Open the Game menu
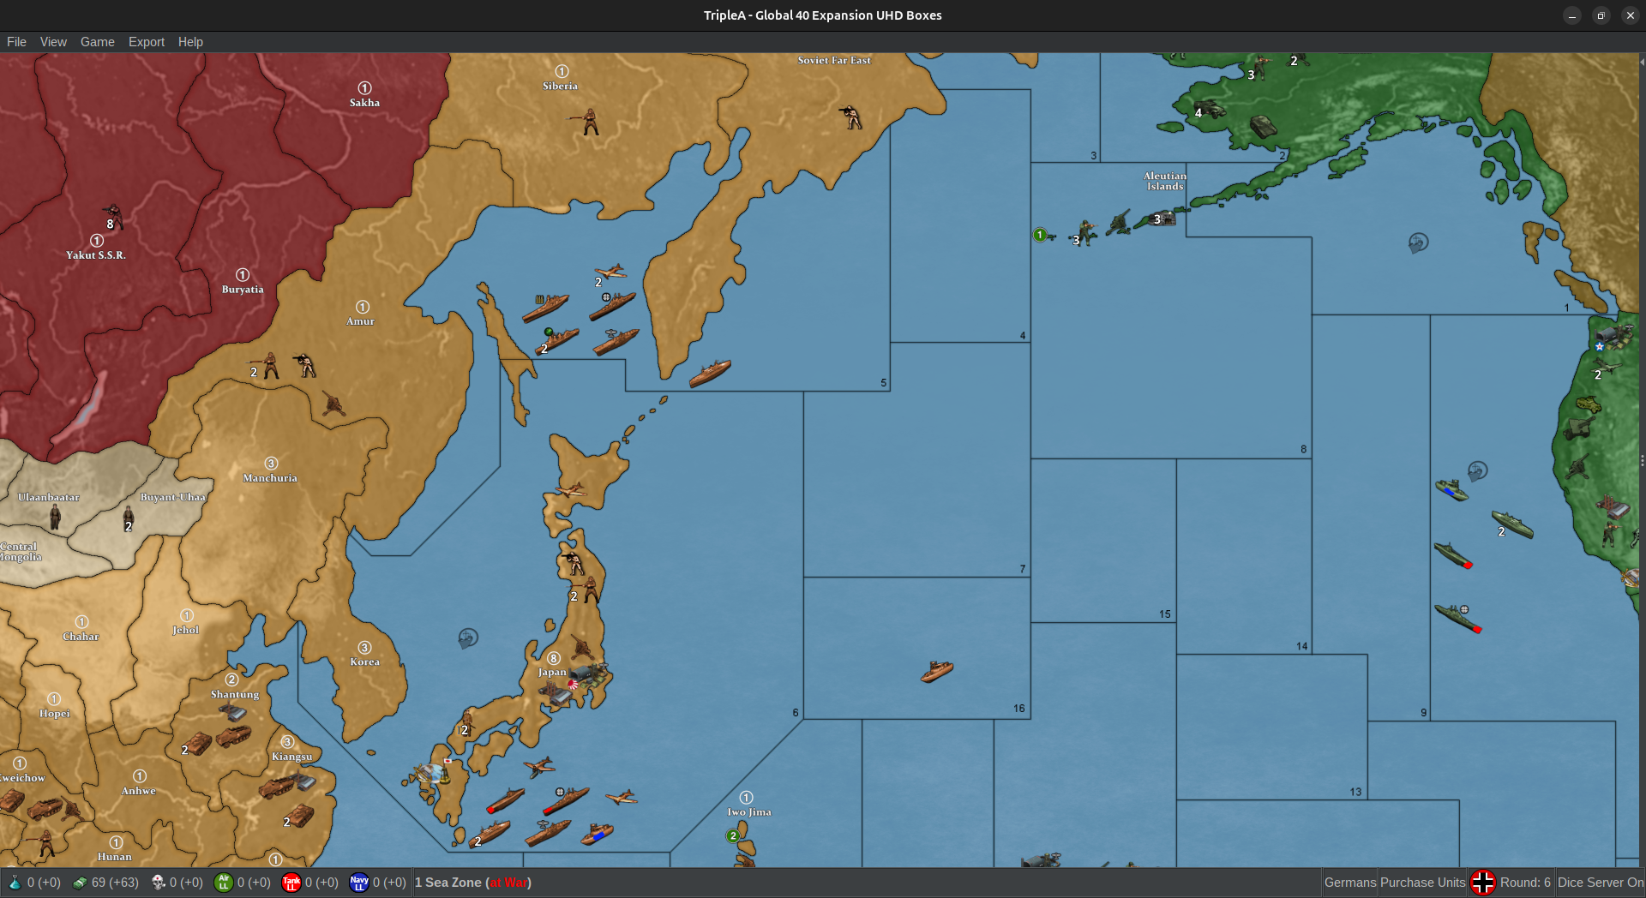 (98, 42)
